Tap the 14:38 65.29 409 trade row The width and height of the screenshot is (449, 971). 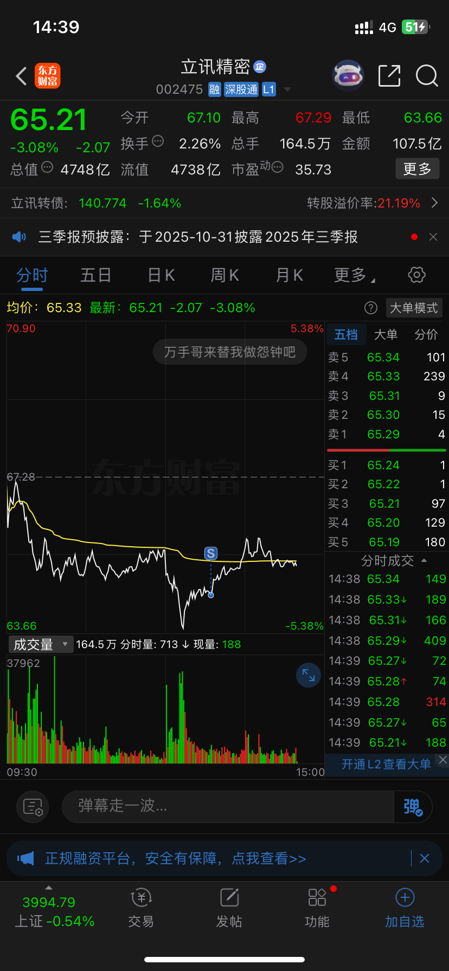387,641
